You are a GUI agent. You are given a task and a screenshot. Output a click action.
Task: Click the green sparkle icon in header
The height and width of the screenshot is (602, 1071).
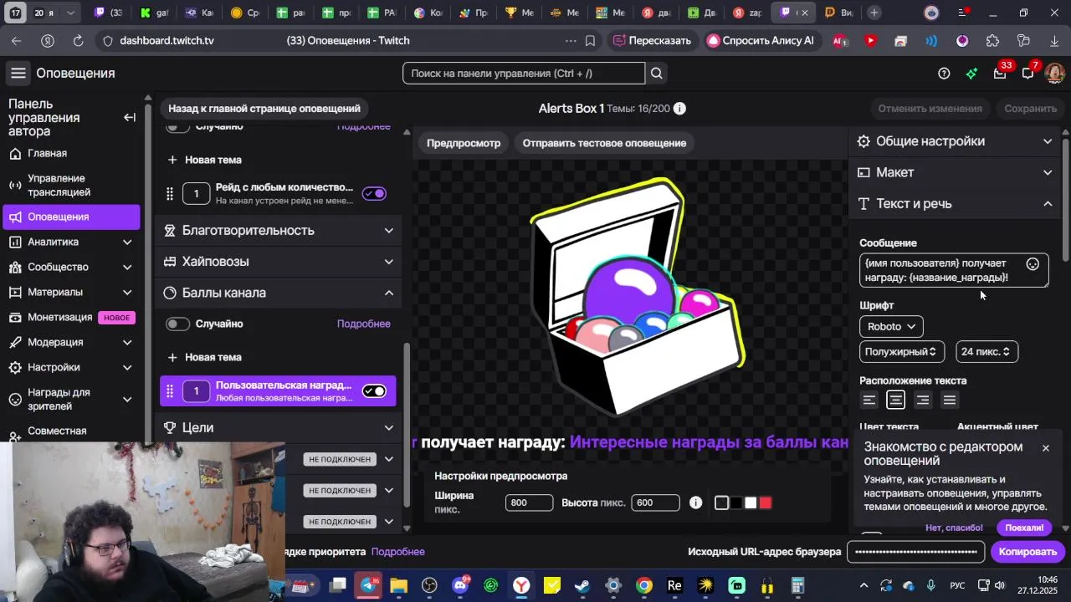(971, 74)
